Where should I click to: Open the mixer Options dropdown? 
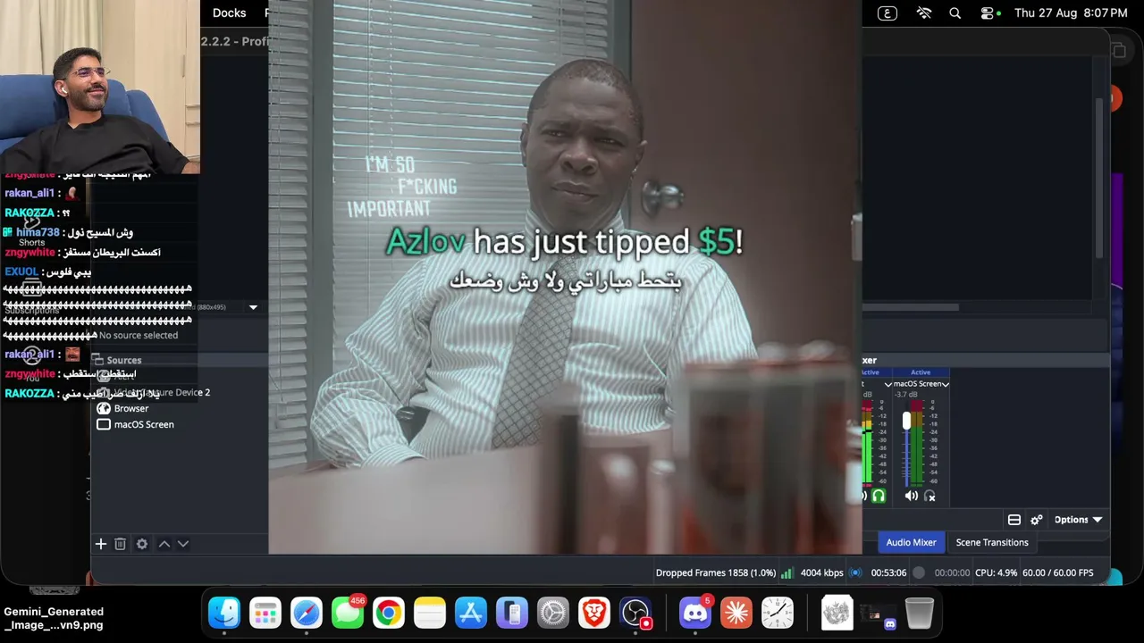coord(1078,520)
